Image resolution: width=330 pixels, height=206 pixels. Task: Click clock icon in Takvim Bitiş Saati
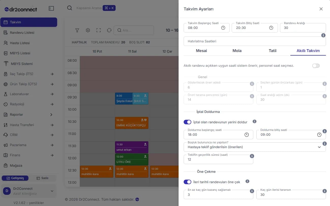(x=271, y=28)
